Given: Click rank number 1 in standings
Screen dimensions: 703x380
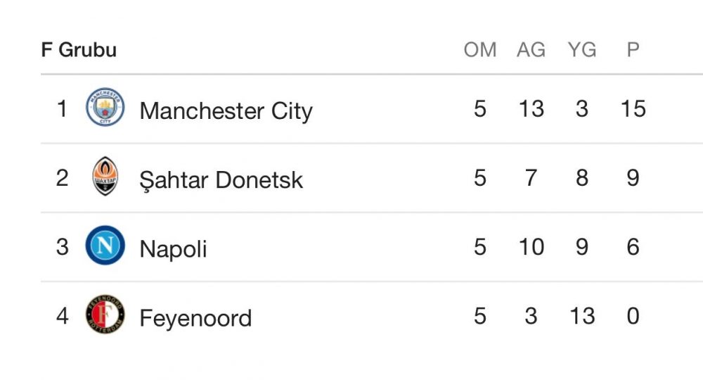Looking at the screenshot, I should tap(63, 109).
